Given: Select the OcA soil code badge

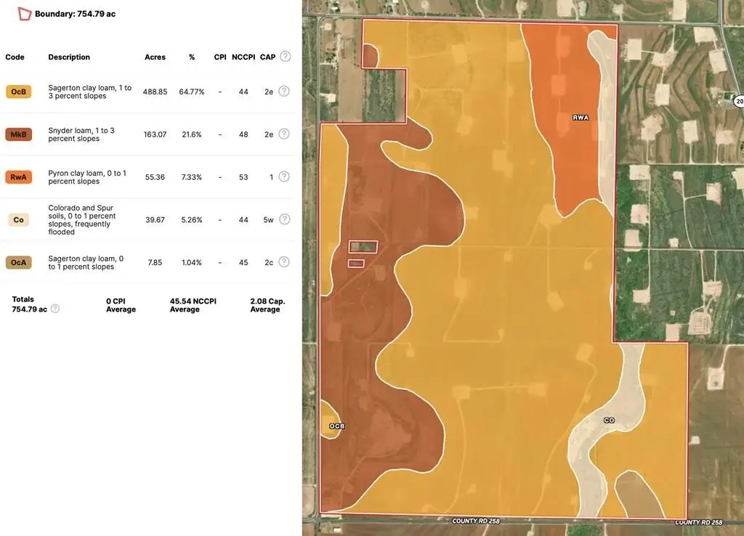Looking at the screenshot, I should (19, 262).
